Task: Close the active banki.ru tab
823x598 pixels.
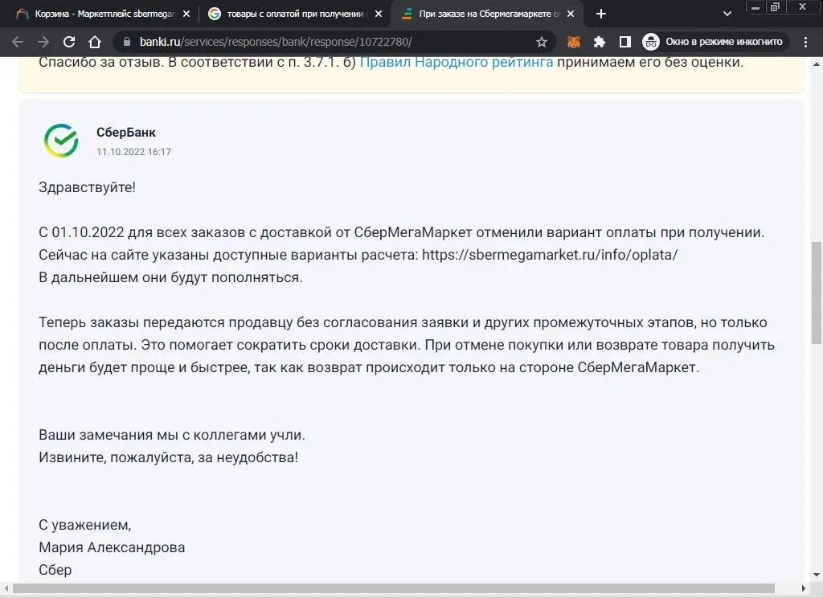Action: tap(571, 14)
